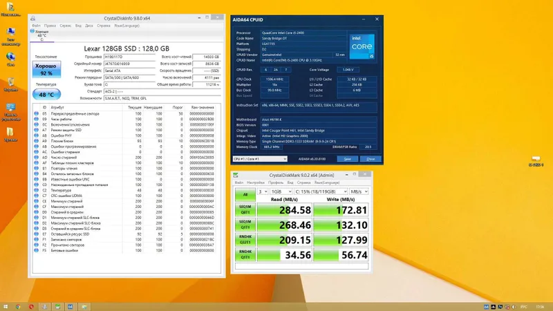Select the yellow folder desktop icon below Control Panel
Viewport: 553px width, 311px height.
[x=10, y=134]
